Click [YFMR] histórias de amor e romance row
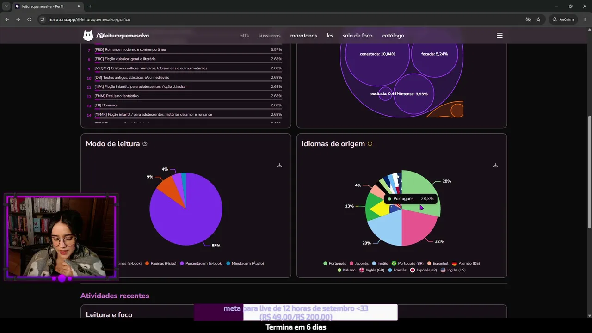Image resolution: width=592 pixels, height=333 pixels. point(185,115)
